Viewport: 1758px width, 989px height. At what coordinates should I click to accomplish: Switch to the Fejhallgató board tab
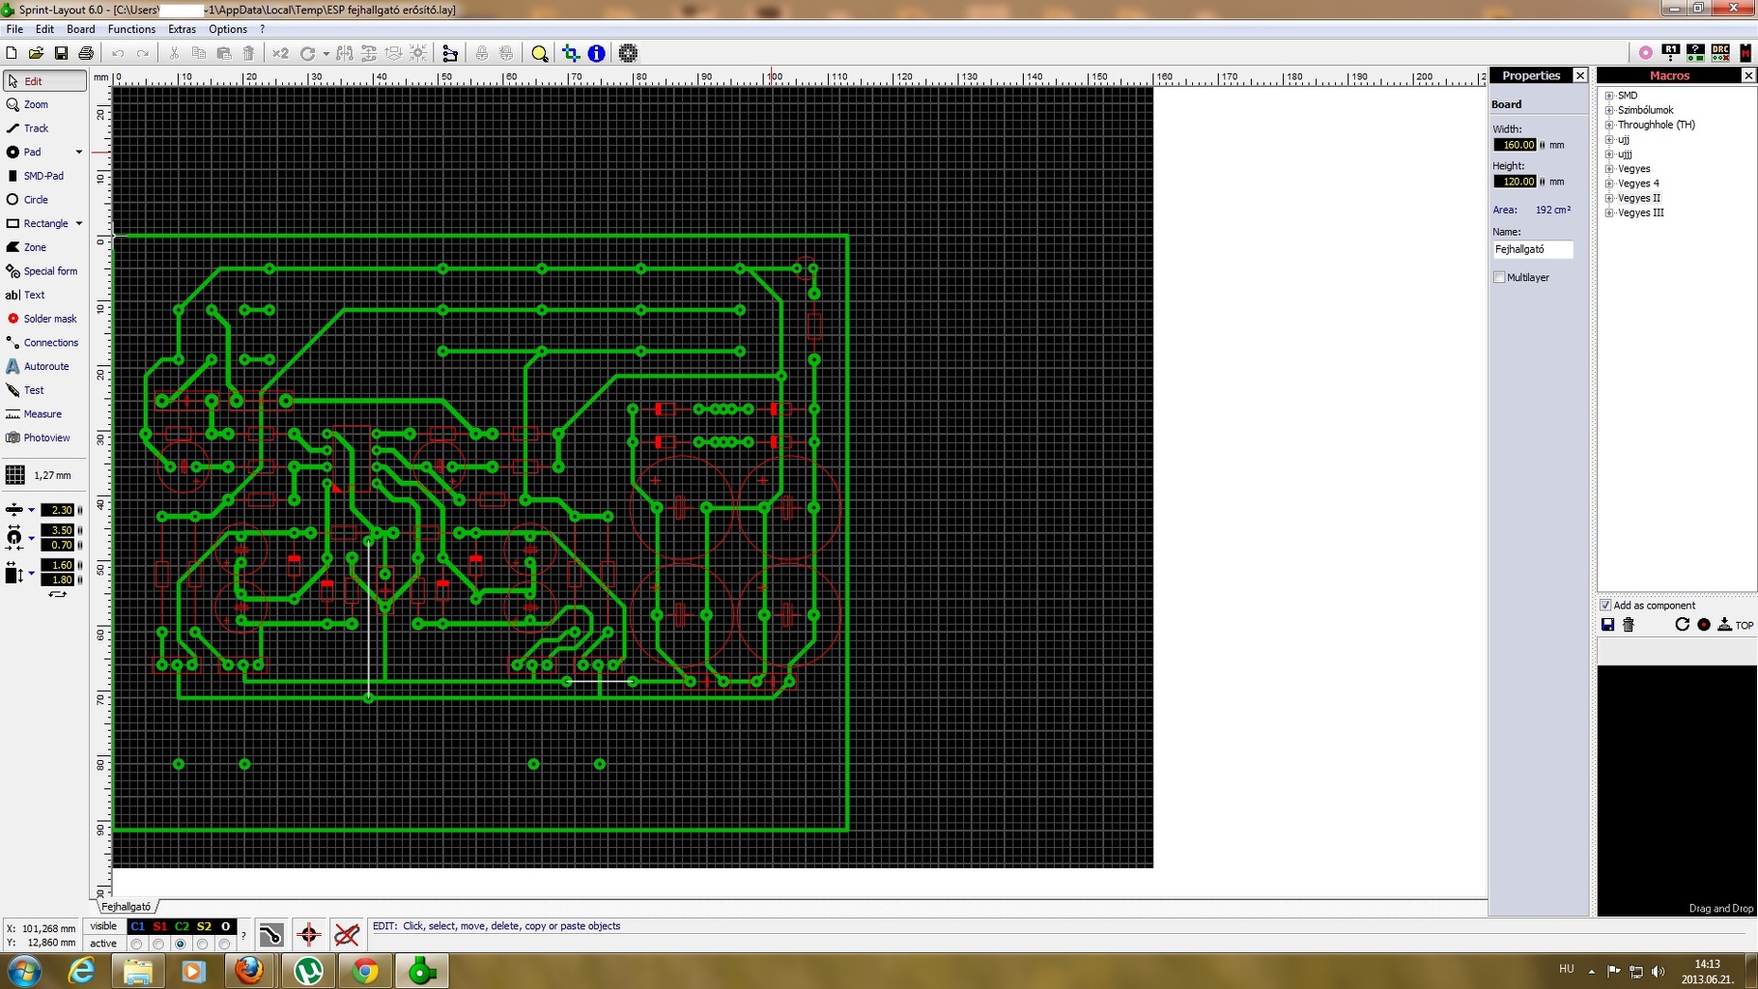coord(127,907)
